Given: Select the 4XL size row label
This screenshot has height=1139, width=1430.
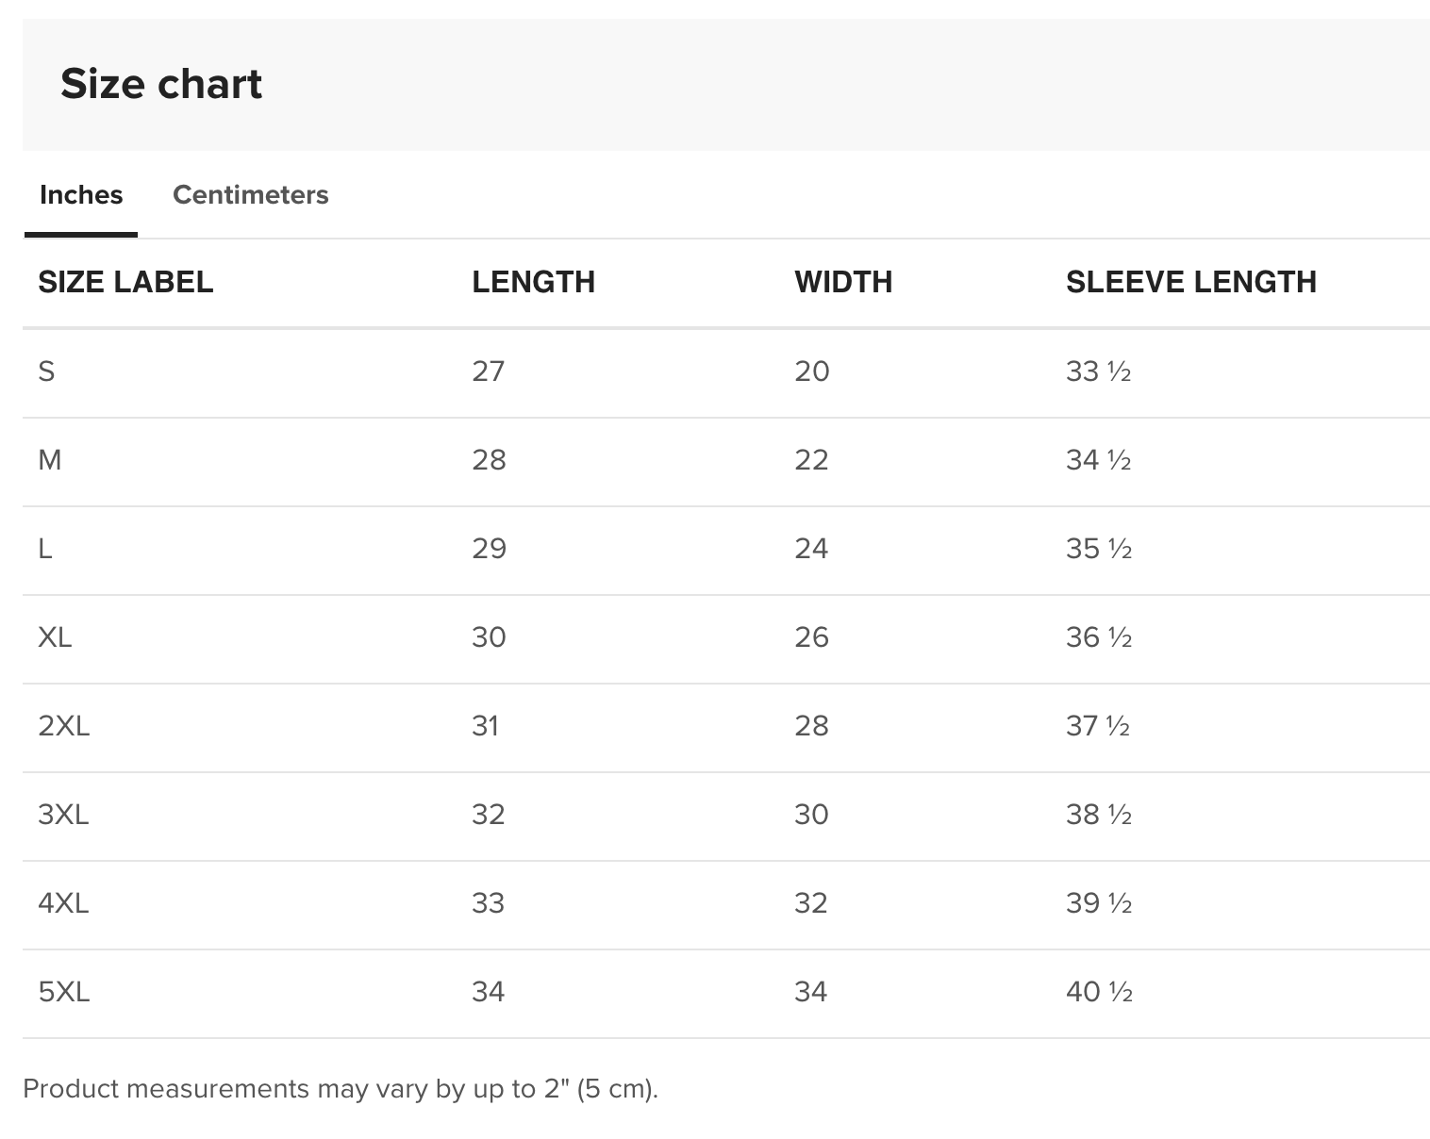Looking at the screenshot, I should click(63, 903).
